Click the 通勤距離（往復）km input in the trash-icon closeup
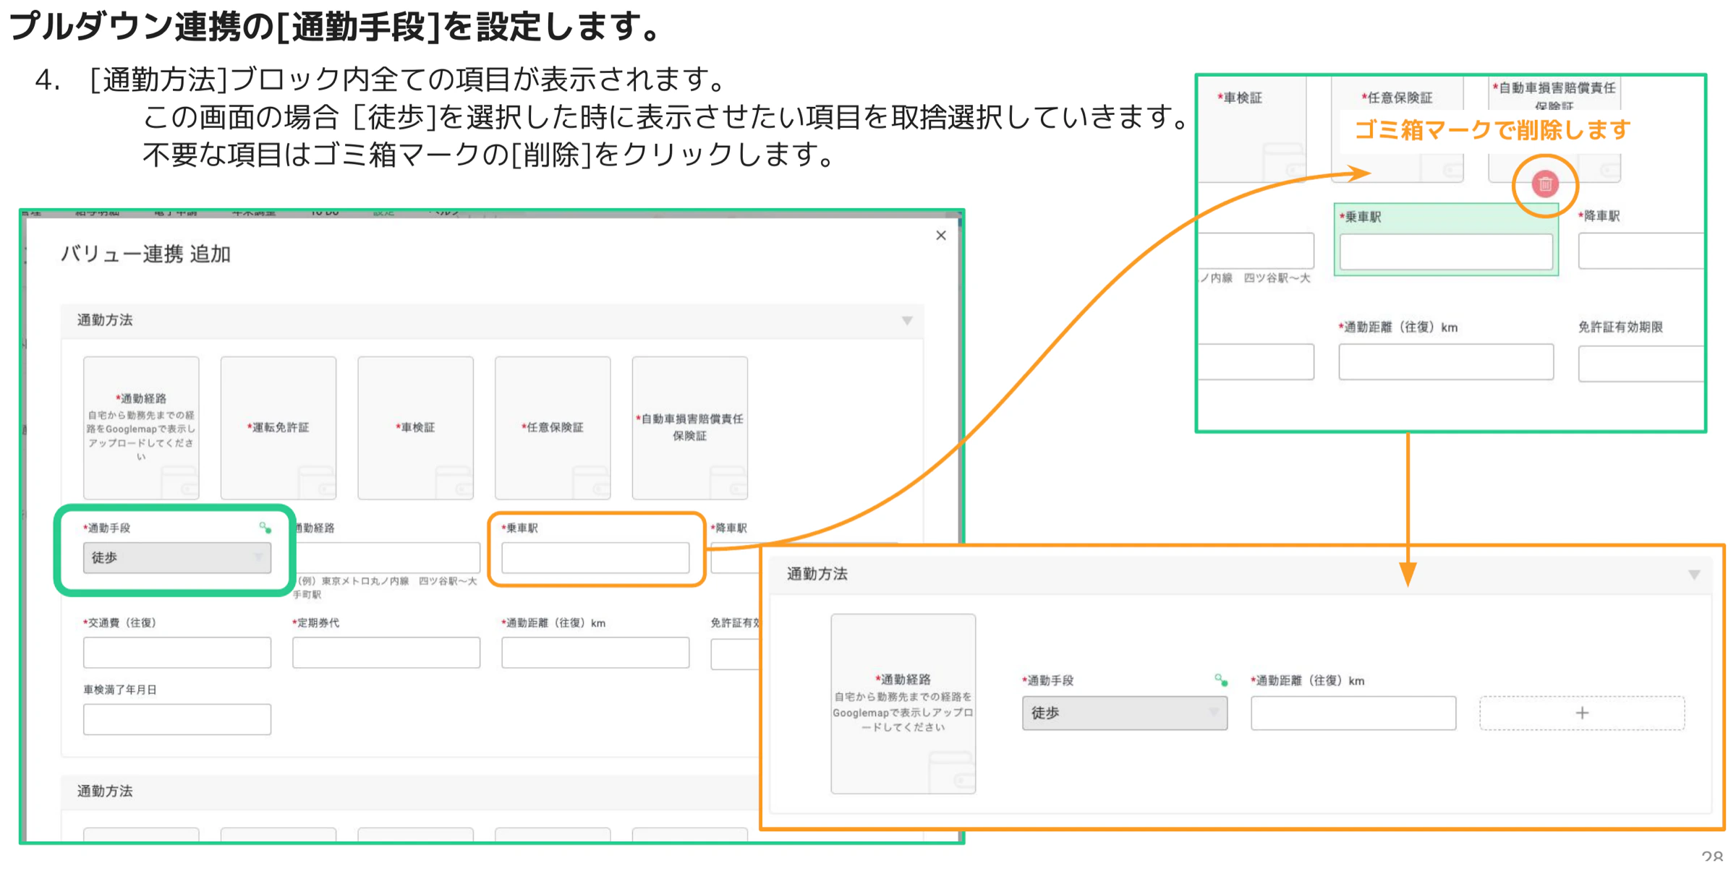This screenshot has height=871, width=1736. (1446, 361)
